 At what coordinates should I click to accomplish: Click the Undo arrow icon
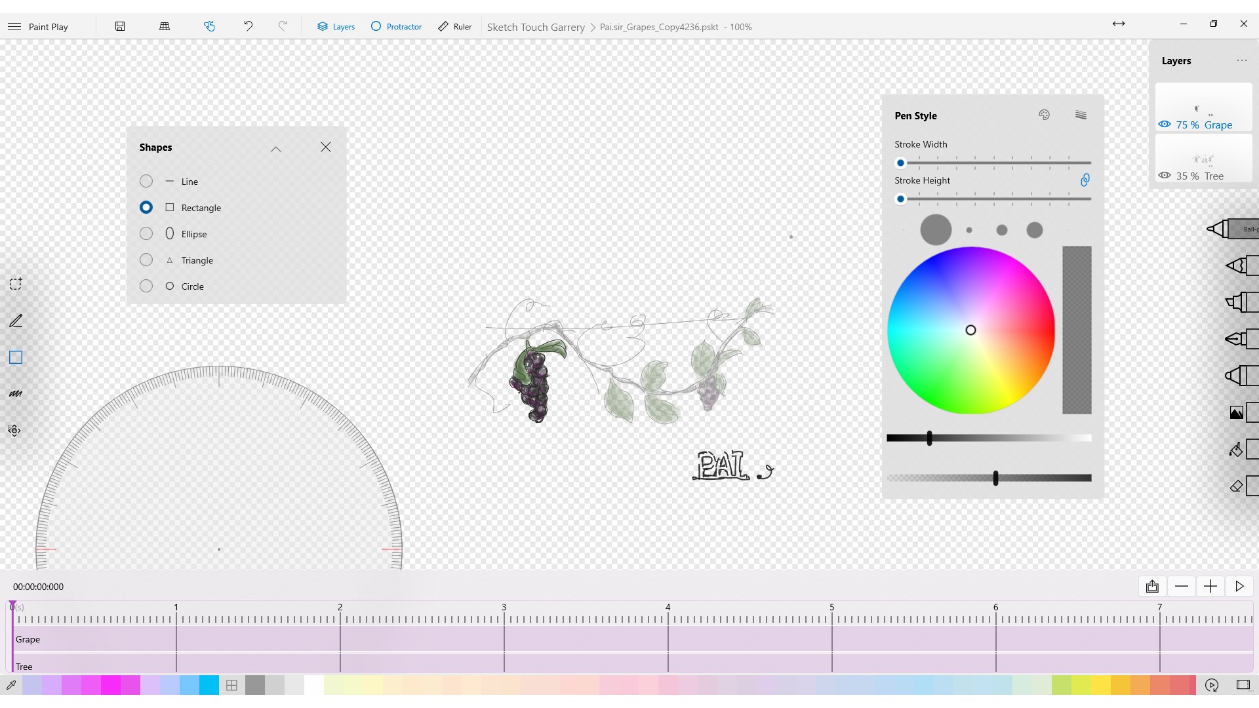(x=248, y=26)
